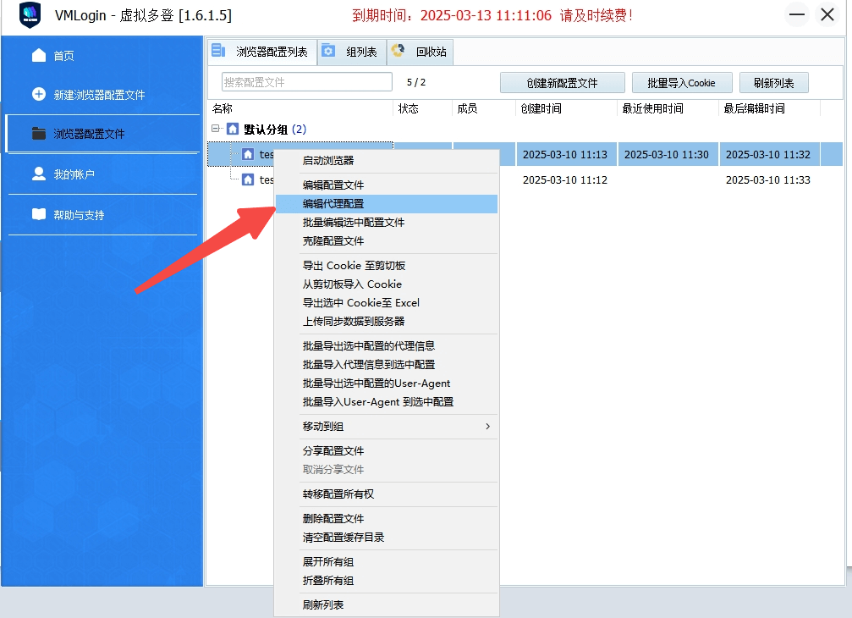Screen dimensions: 852x618
Task: Click the VMLogin shield logo icon
Action: [30, 16]
